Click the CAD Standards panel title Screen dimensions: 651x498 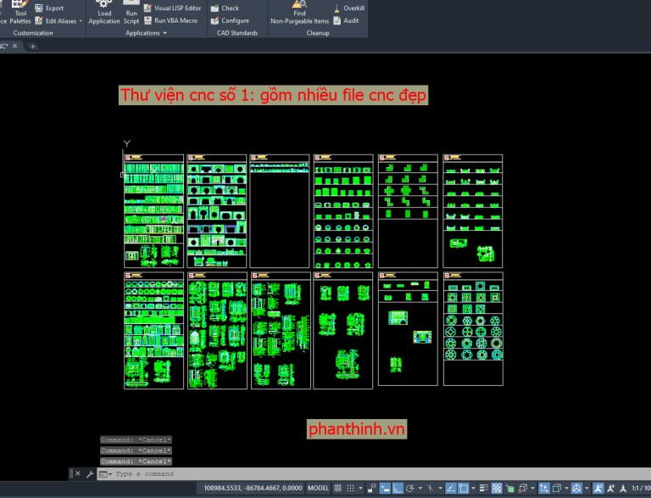click(237, 33)
